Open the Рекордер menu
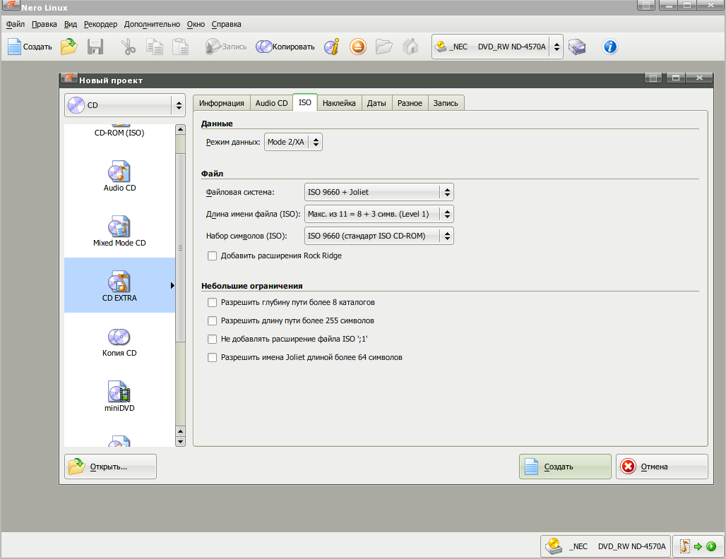This screenshot has width=726, height=559. 100,24
